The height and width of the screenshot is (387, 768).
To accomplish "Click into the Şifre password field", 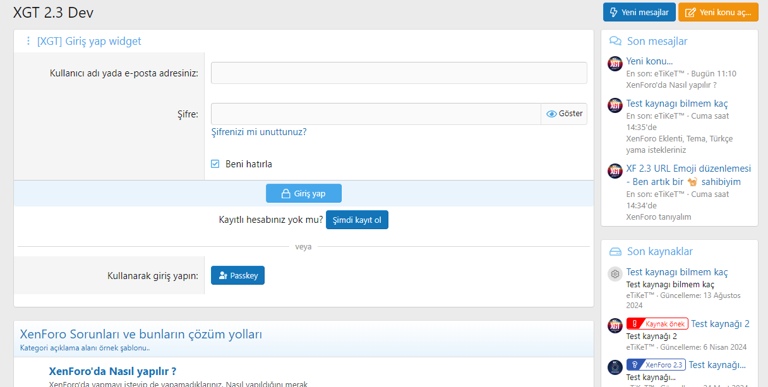I will tap(375, 114).
